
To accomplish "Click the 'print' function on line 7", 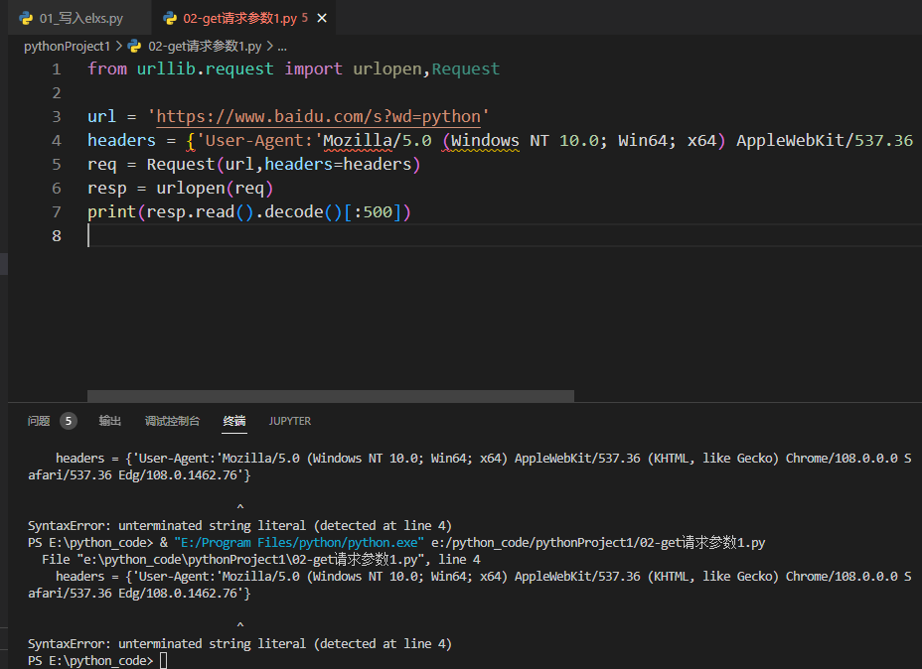I will (111, 212).
